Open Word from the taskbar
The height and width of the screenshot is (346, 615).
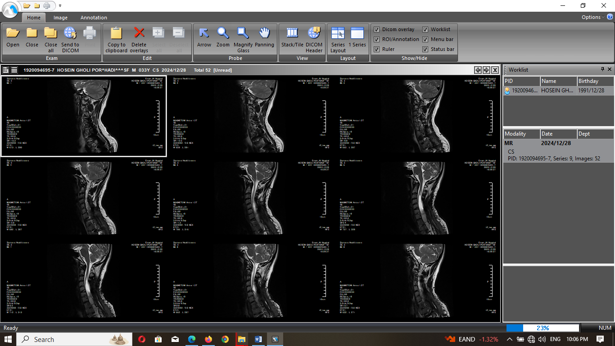pyautogui.click(x=258, y=339)
